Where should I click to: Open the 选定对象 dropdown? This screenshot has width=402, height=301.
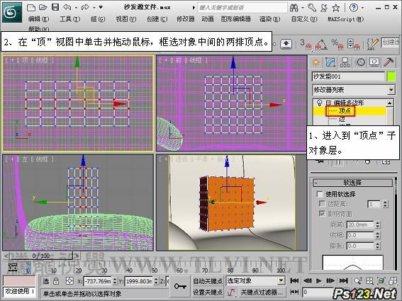click(256, 281)
